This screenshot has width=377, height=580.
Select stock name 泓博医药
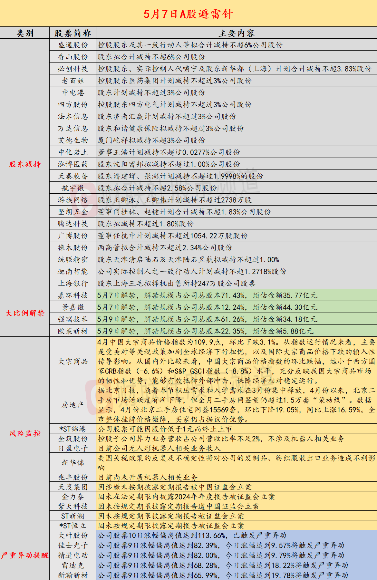(x=73, y=164)
